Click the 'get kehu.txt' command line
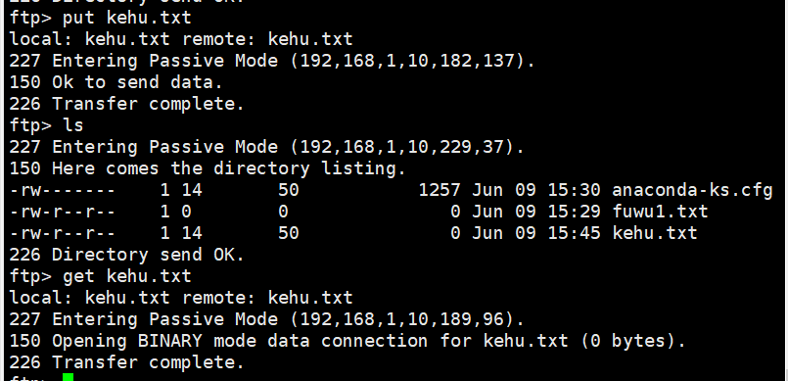This screenshot has width=788, height=381. pyautogui.click(x=101, y=276)
